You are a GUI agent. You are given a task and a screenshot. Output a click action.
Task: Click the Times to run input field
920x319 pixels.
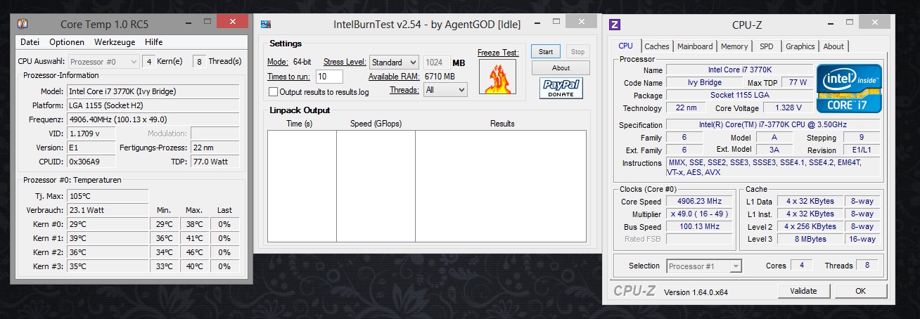[329, 77]
